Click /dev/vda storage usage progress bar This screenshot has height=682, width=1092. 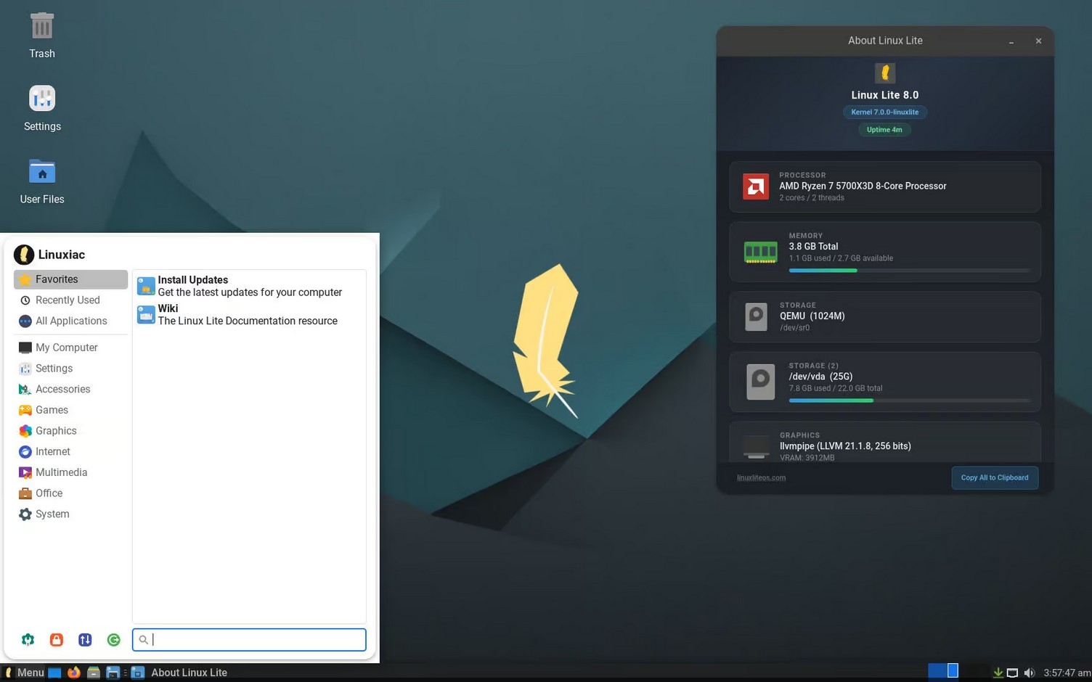(x=909, y=400)
